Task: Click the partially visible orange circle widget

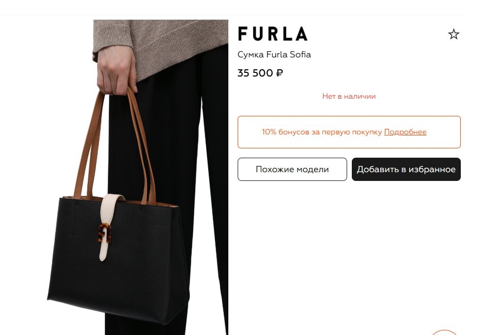Action: [x=444, y=332]
